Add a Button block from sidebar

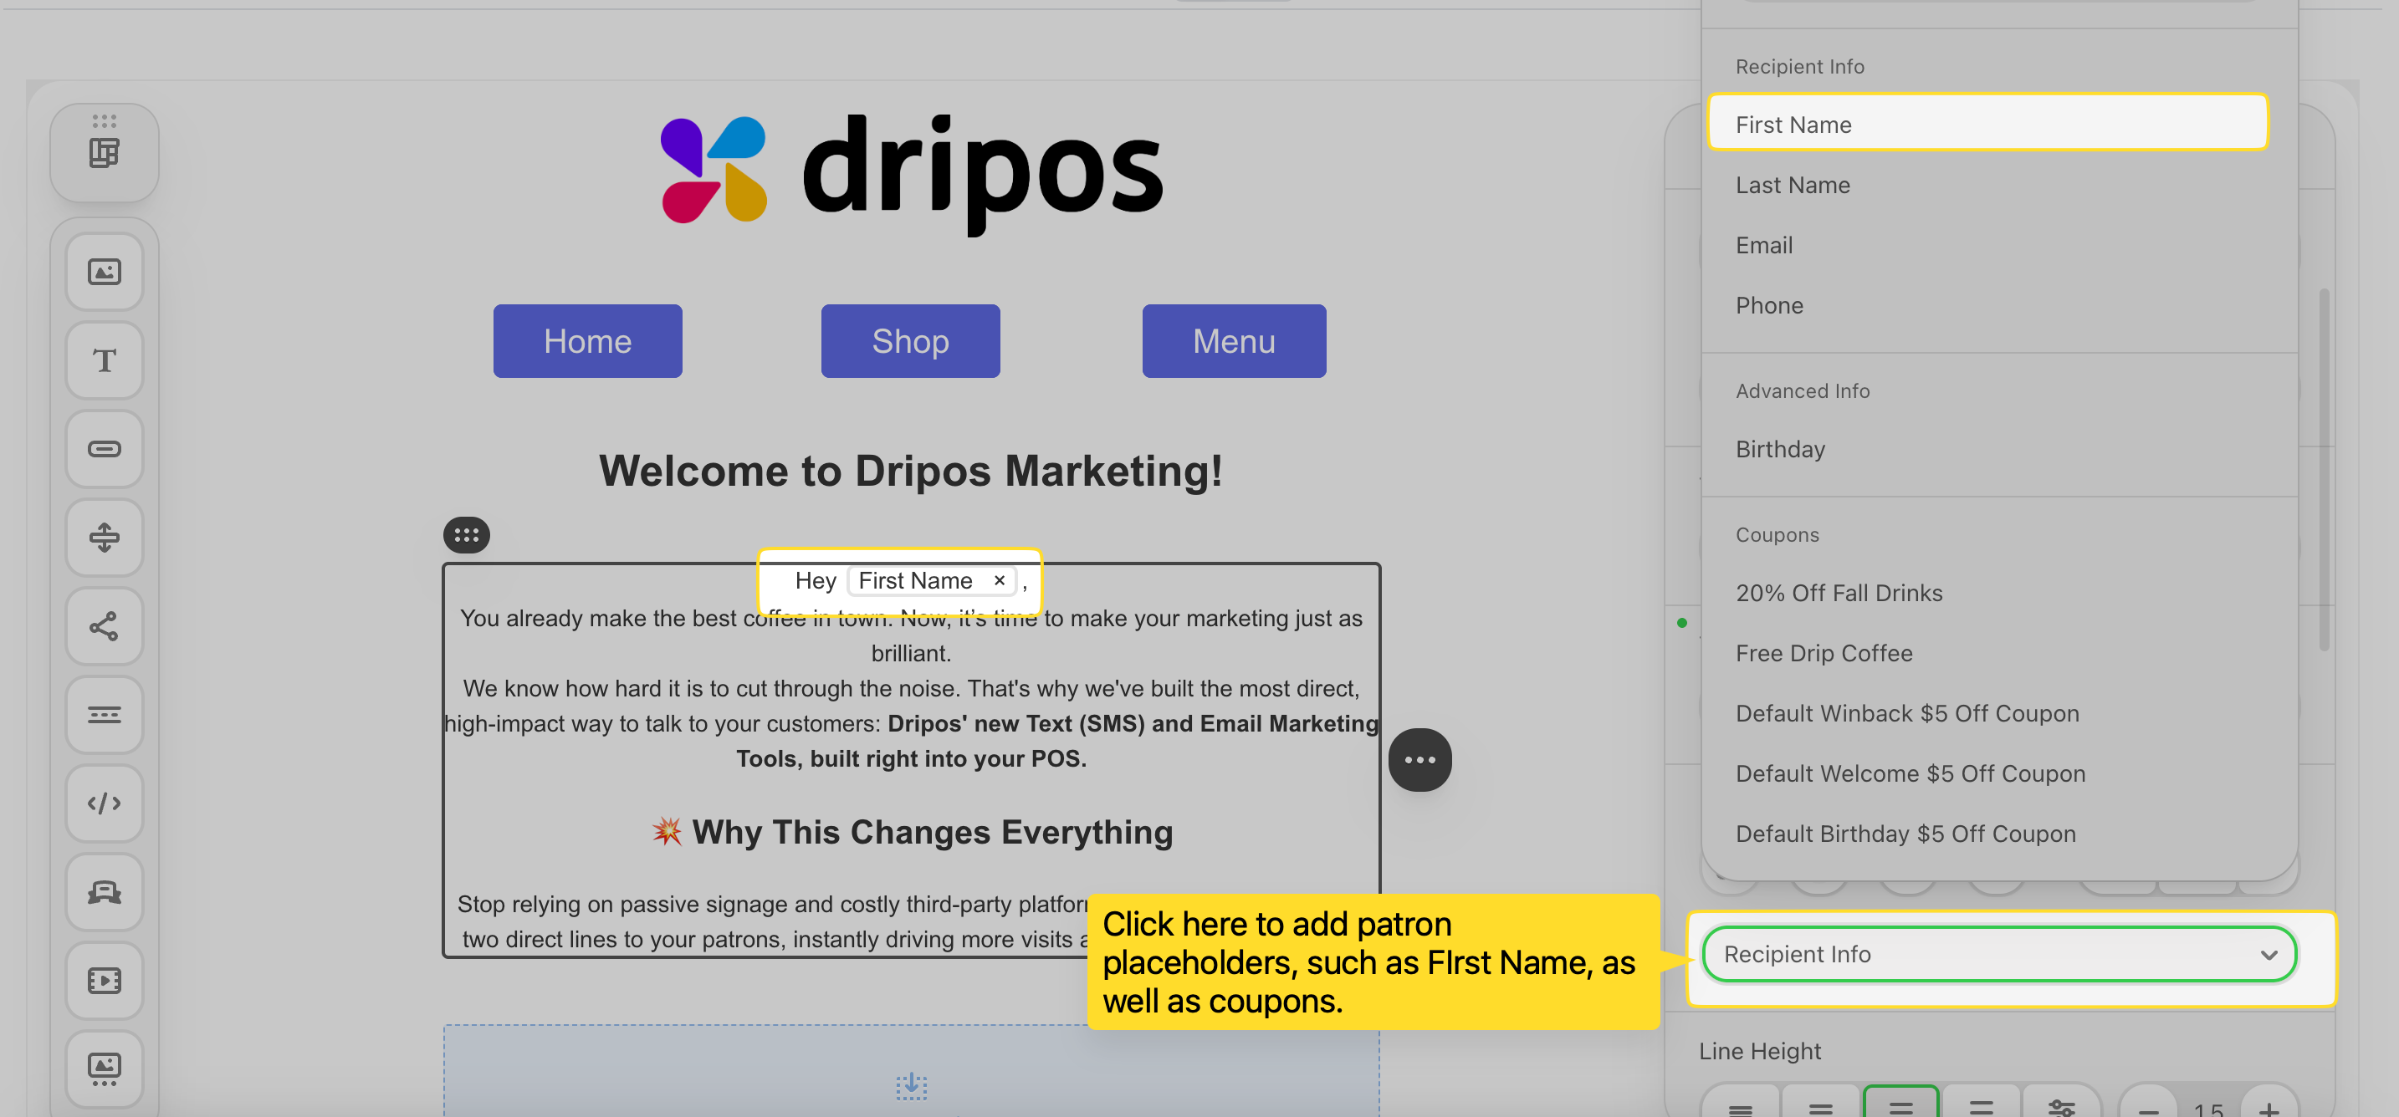[x=105, y=449]
